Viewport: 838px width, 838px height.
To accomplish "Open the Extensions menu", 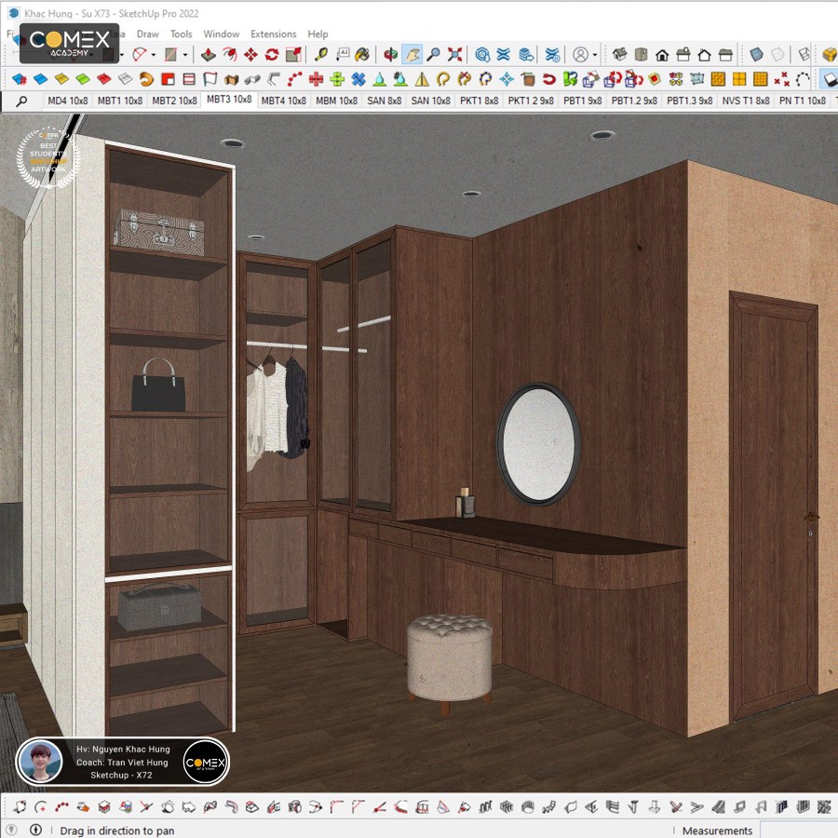I will [273, 34].
